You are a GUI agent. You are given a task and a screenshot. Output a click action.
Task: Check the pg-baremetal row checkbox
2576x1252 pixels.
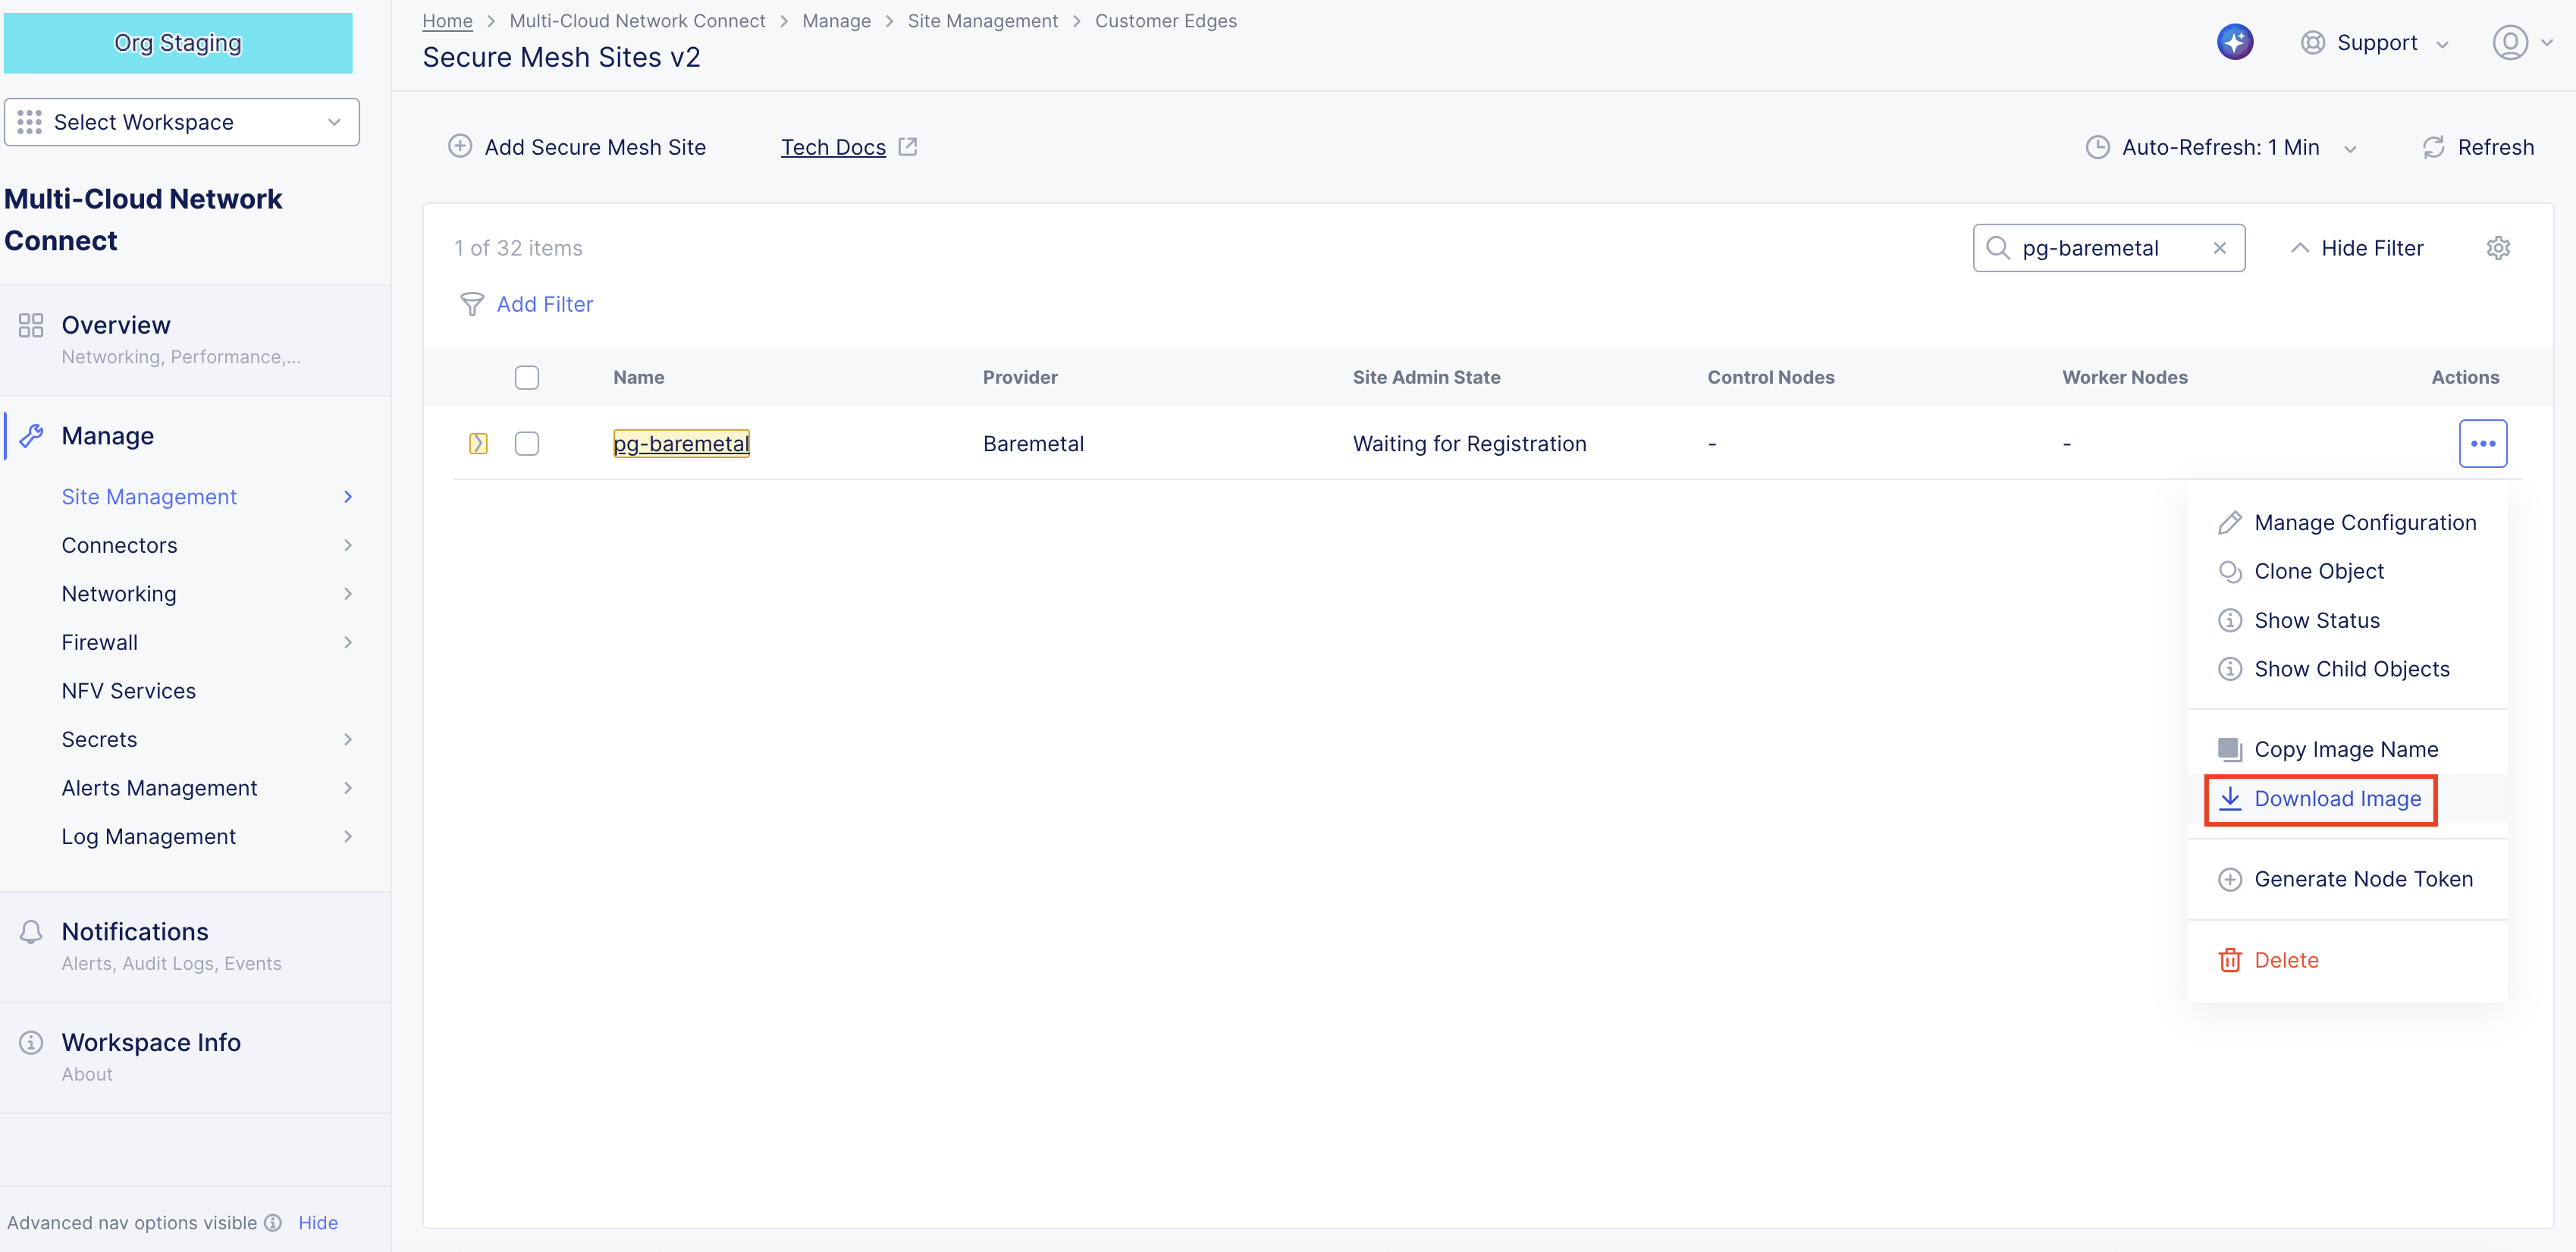click(526, 443)
